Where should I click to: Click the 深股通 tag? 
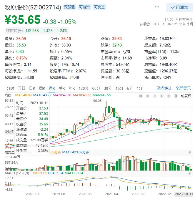[69, 7]
